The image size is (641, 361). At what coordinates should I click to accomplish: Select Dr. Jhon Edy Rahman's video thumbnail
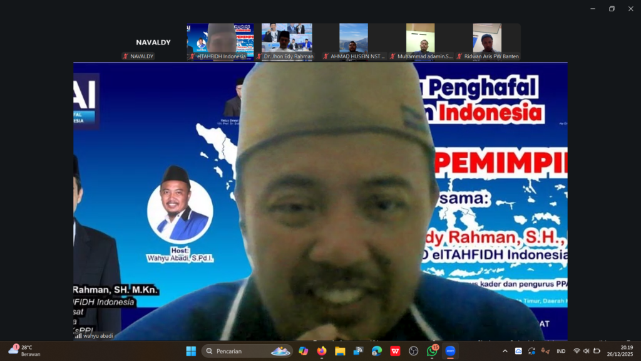(287, 42)
